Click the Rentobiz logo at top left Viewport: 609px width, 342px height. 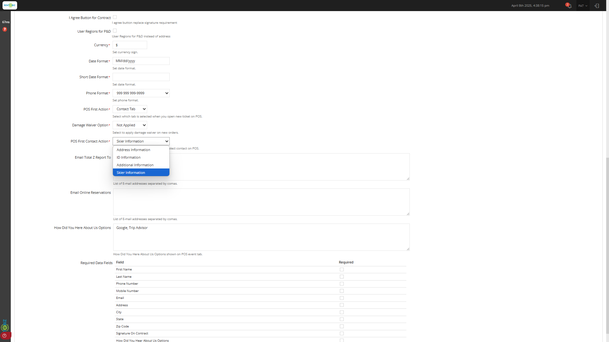[x=10, y=5]
